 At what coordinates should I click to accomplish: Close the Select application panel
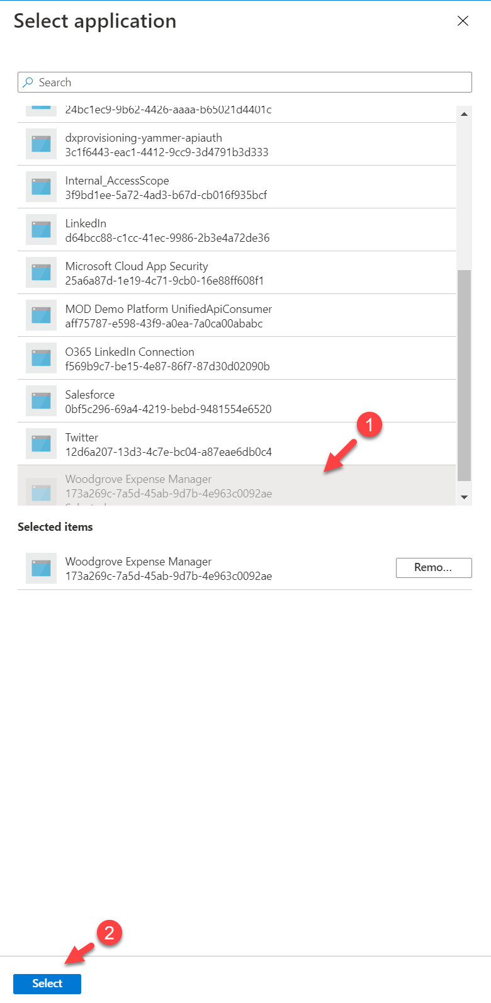pyautogui.click(x=463, y=21)
